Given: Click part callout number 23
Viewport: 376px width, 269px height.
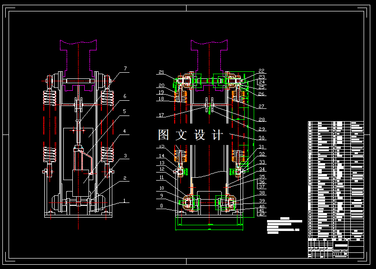Looking at the screenshot, I should click(262, 77).
